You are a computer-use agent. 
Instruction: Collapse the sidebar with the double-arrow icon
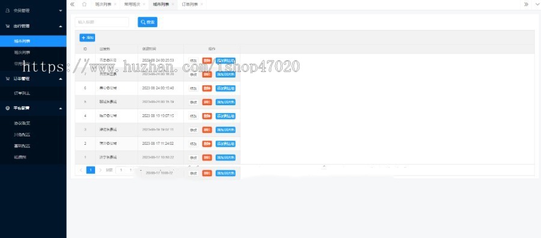pyautogui.click(x=72, y=4)
